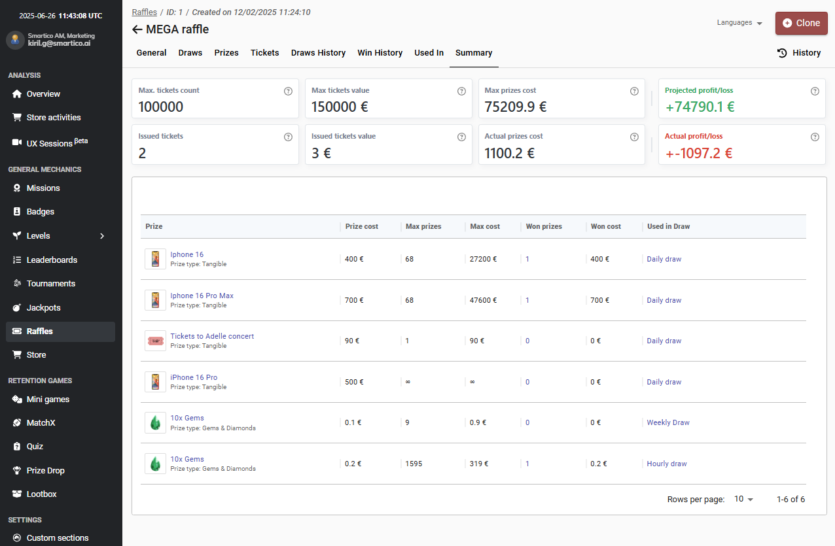The height and width of the screenshot is (546, 835).
Task: Click help icon on Projected profit/loss card
Action: pos(815,92)
